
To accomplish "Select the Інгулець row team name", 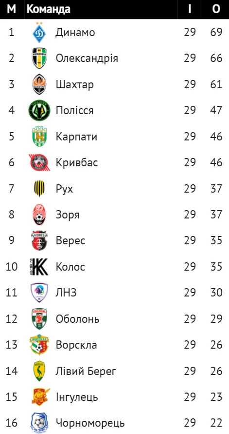I will tap(77, 397).
